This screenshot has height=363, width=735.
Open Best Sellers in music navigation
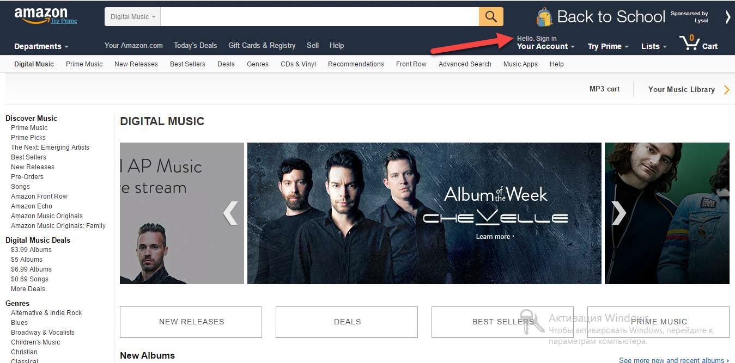pos(187,64)
